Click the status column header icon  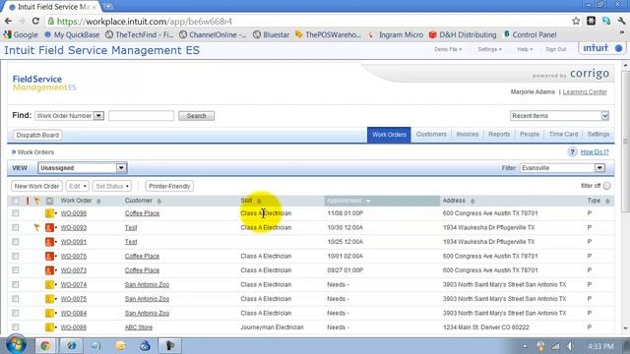click(49, 201)
